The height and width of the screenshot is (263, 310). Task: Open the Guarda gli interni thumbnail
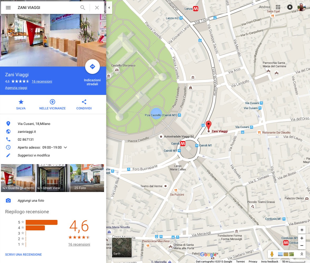coord(18,178)
